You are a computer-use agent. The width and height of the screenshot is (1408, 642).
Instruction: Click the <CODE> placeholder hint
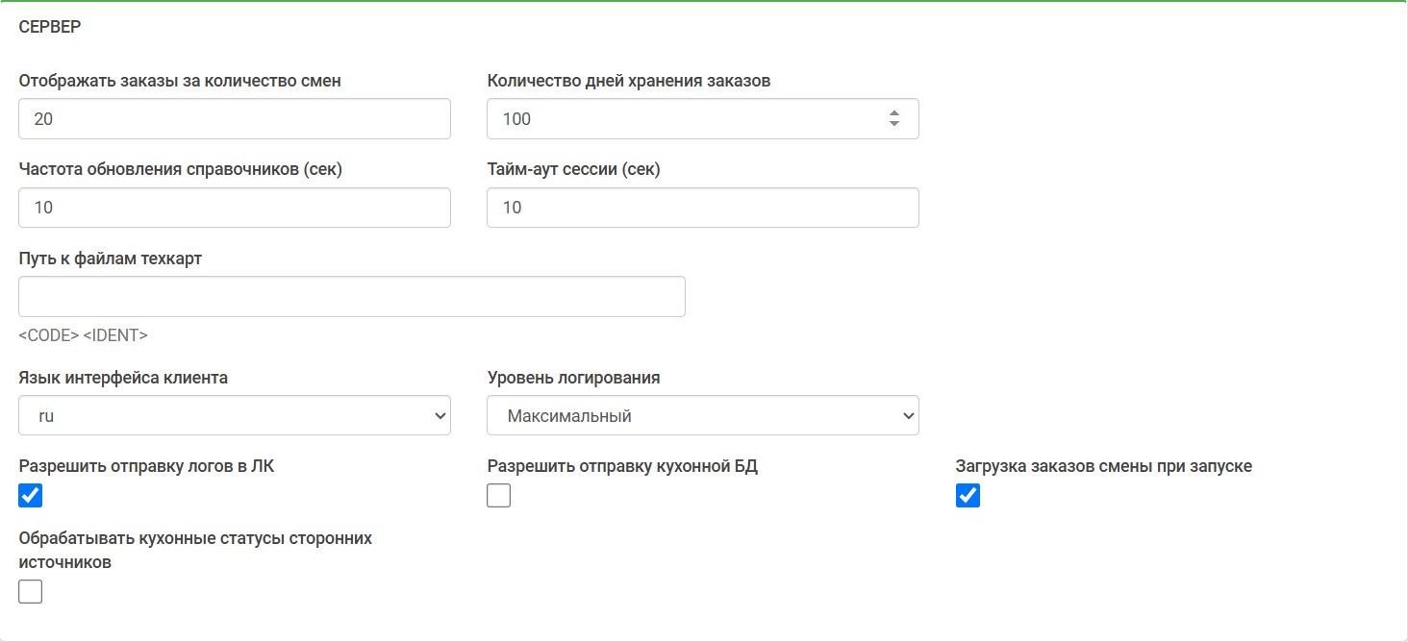coord(48,335)
